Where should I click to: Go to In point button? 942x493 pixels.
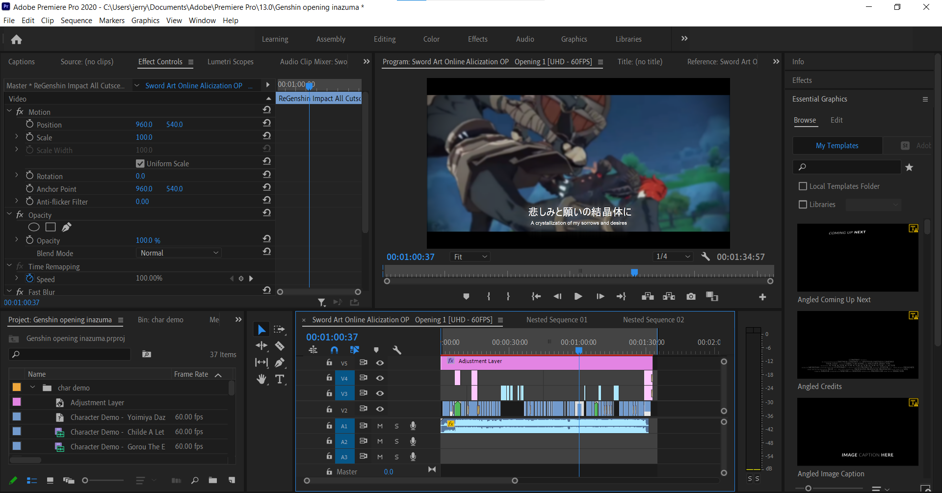[x=536, y=296]
